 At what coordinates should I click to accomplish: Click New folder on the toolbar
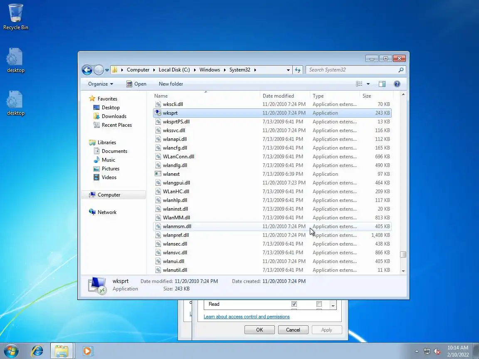(171, 84)
